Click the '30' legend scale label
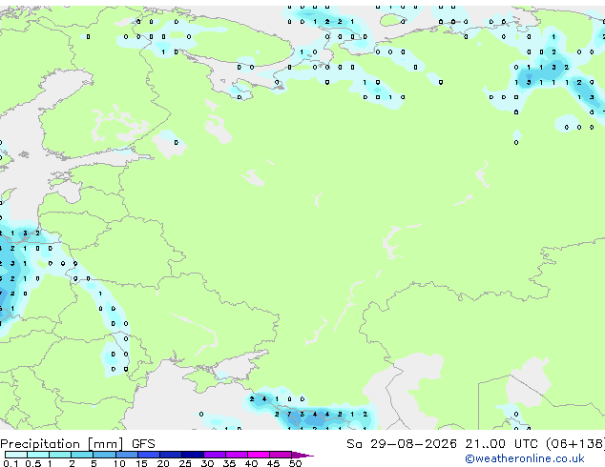This screenshot has height=467, width=605. click(207, 463)
